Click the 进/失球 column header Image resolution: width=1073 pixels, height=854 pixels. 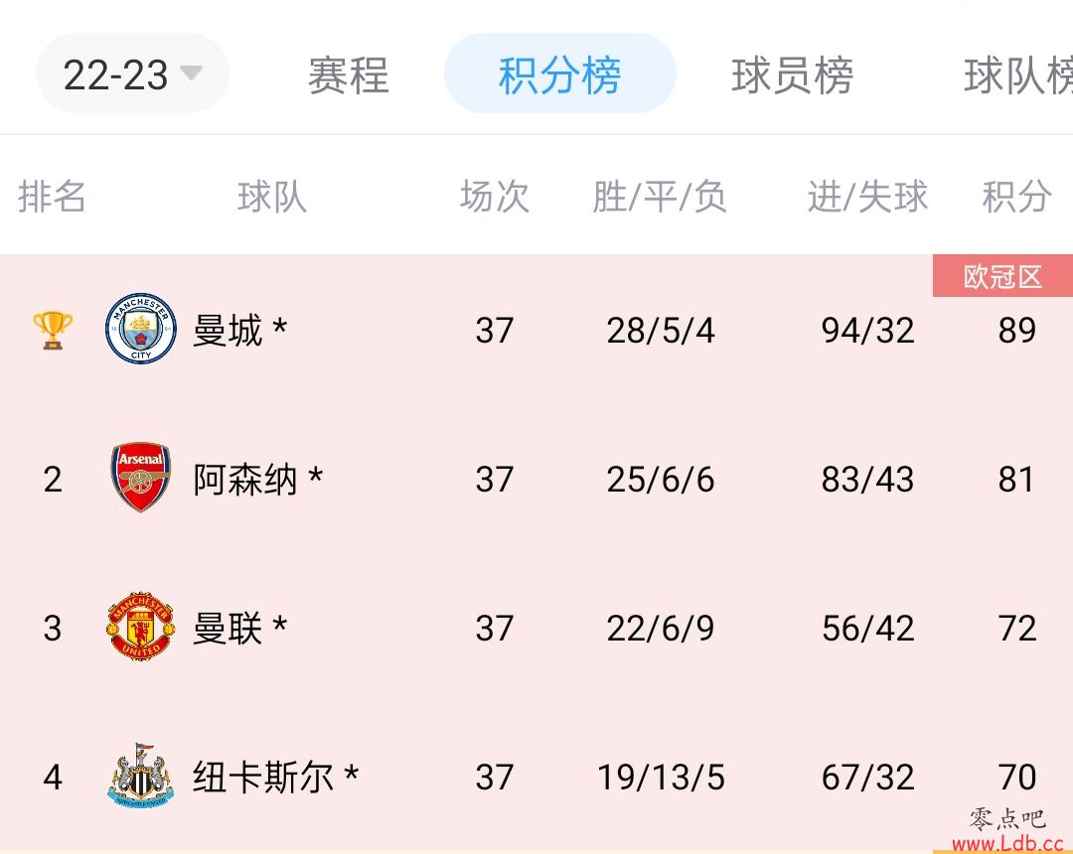click(x=867, y=197)
